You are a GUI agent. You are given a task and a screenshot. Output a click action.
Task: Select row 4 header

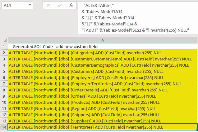[x=4, y=65]
